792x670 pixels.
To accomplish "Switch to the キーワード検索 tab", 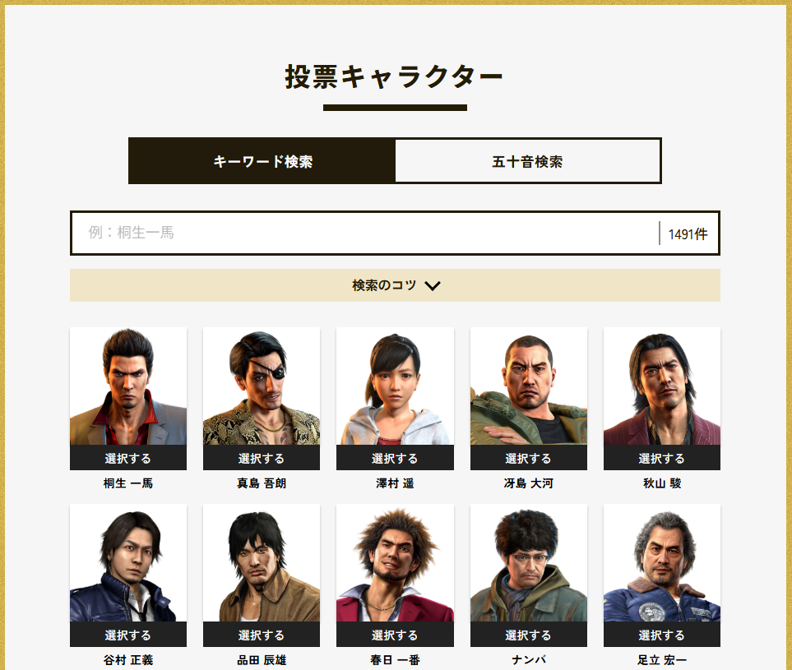I will (262, 161).
